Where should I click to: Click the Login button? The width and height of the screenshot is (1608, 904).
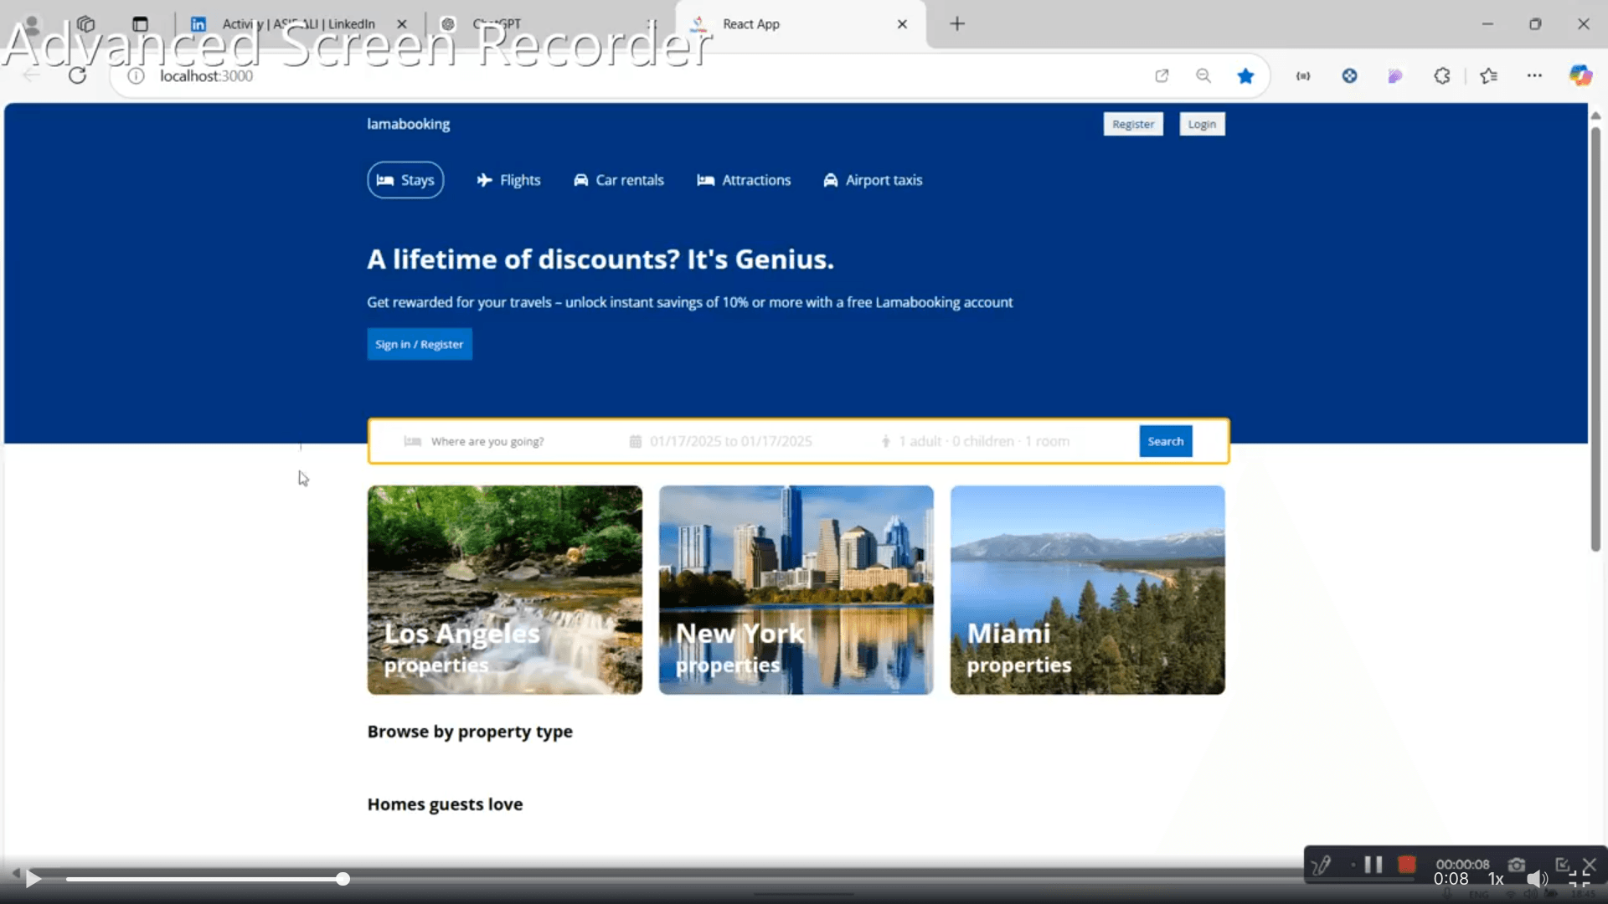point(1202,124)
